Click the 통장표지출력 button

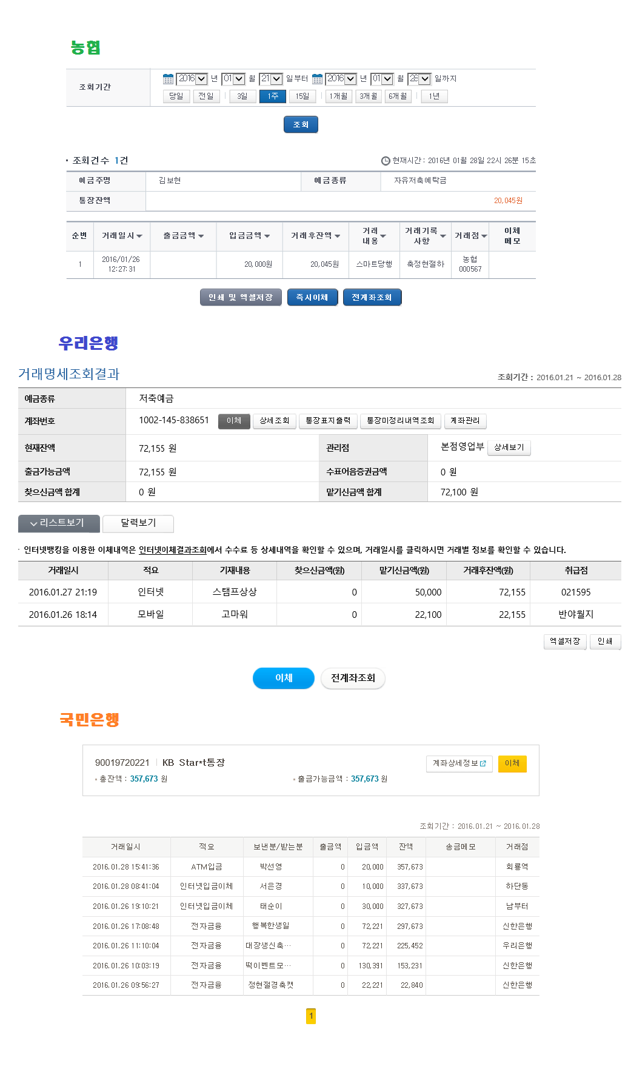click(x=328, y=421)
